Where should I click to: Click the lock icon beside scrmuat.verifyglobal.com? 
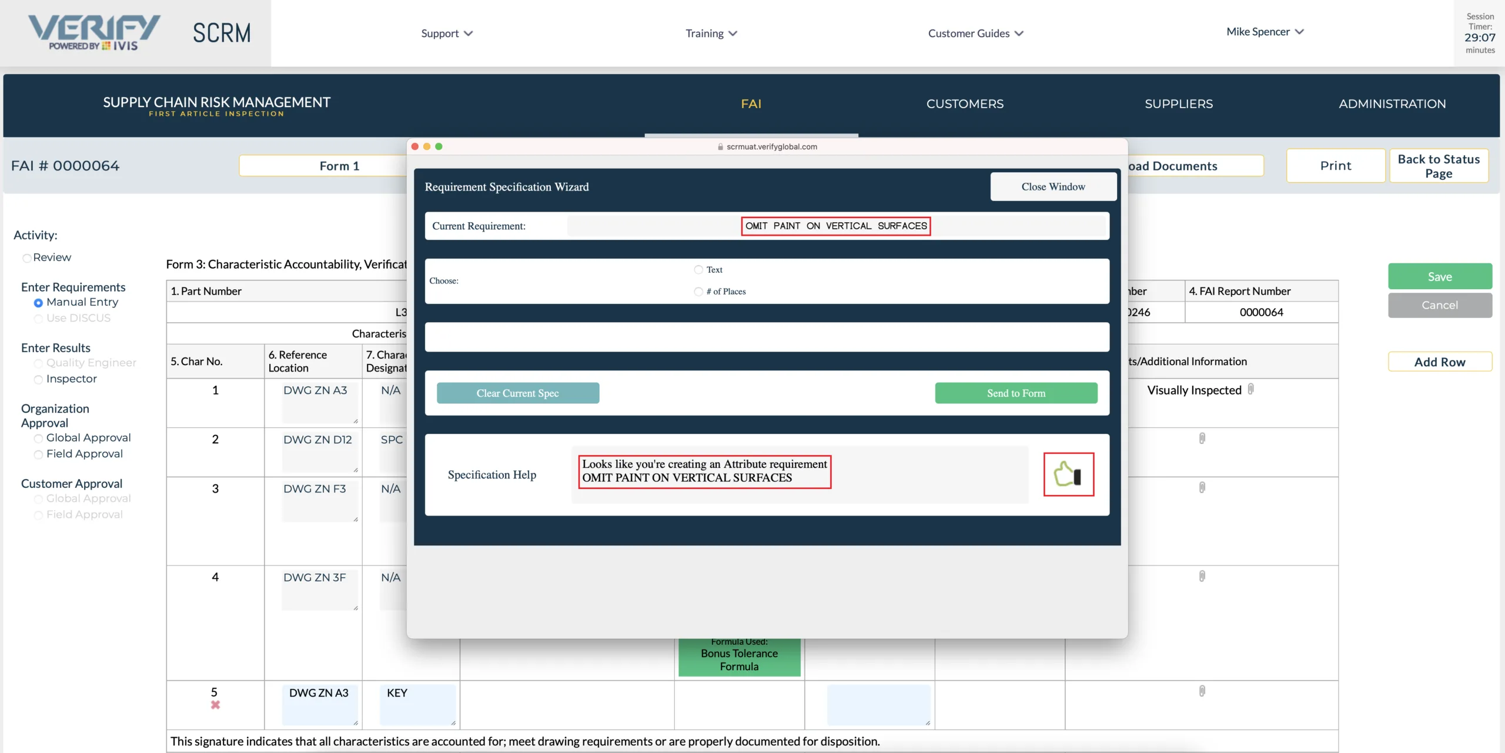tap(720, 147)
